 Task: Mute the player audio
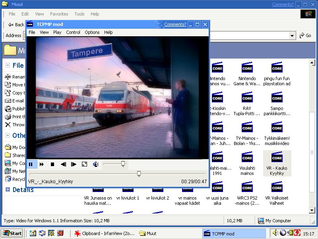click(96, 164)
